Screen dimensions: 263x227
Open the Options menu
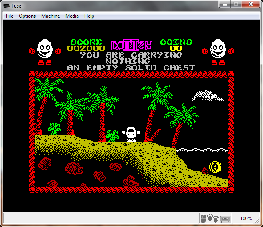pyautogui.click(x=27, y=16)
